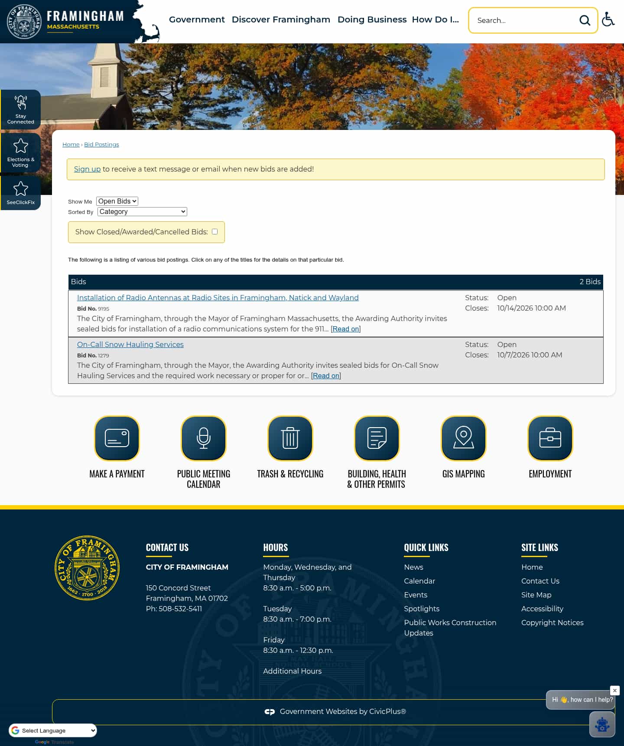Click the Events quick link

(416, 595)
